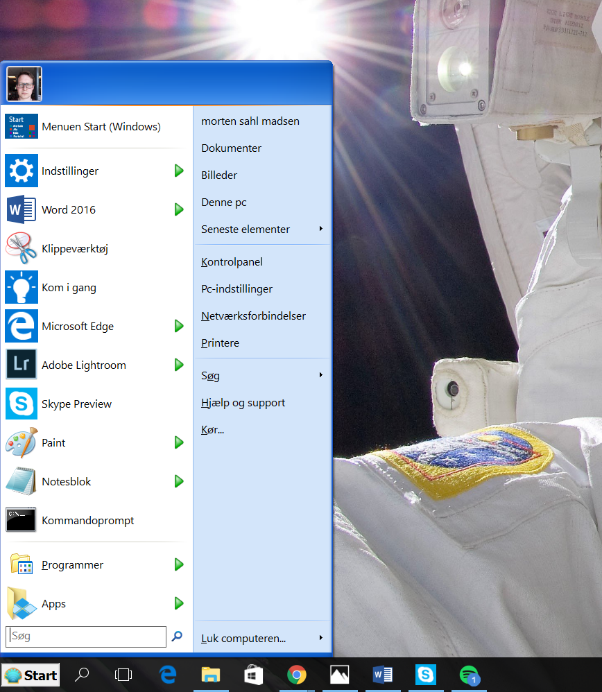Click the Søg search input field
Screen dimensions: 602x692
(86, 636)
